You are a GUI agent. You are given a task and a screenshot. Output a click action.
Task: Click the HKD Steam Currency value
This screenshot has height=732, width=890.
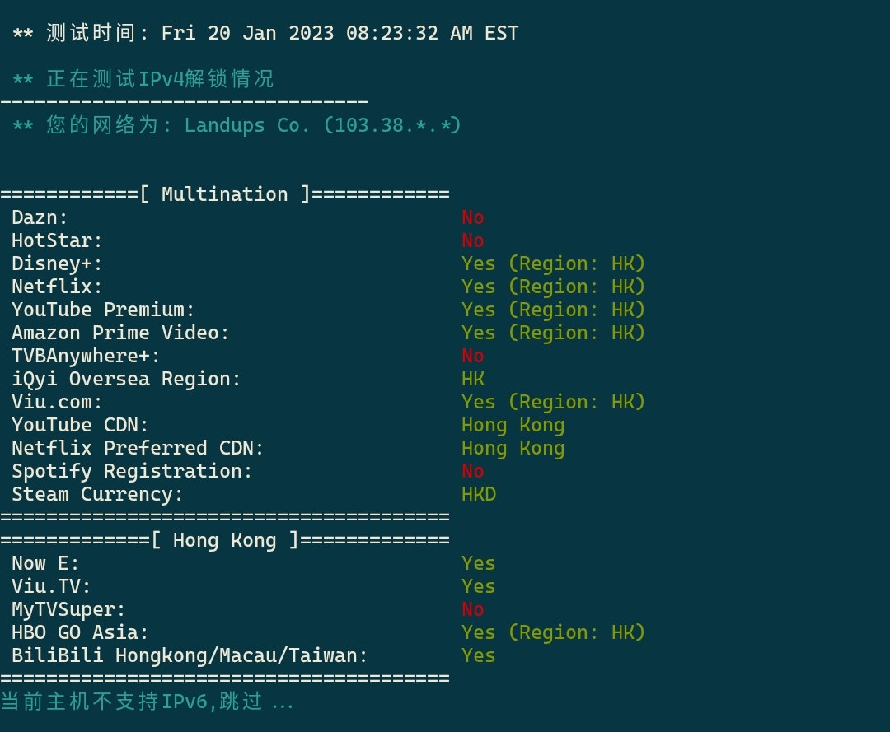click(479, 494)
